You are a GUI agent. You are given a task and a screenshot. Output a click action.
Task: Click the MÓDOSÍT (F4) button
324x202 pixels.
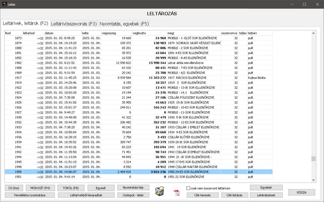(x=38, y=188)
